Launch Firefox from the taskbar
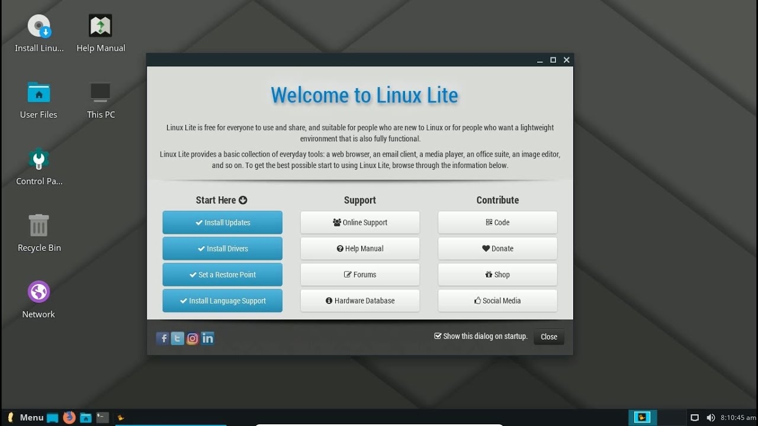This screenshot has height=426, width=758. click(69, 417)
